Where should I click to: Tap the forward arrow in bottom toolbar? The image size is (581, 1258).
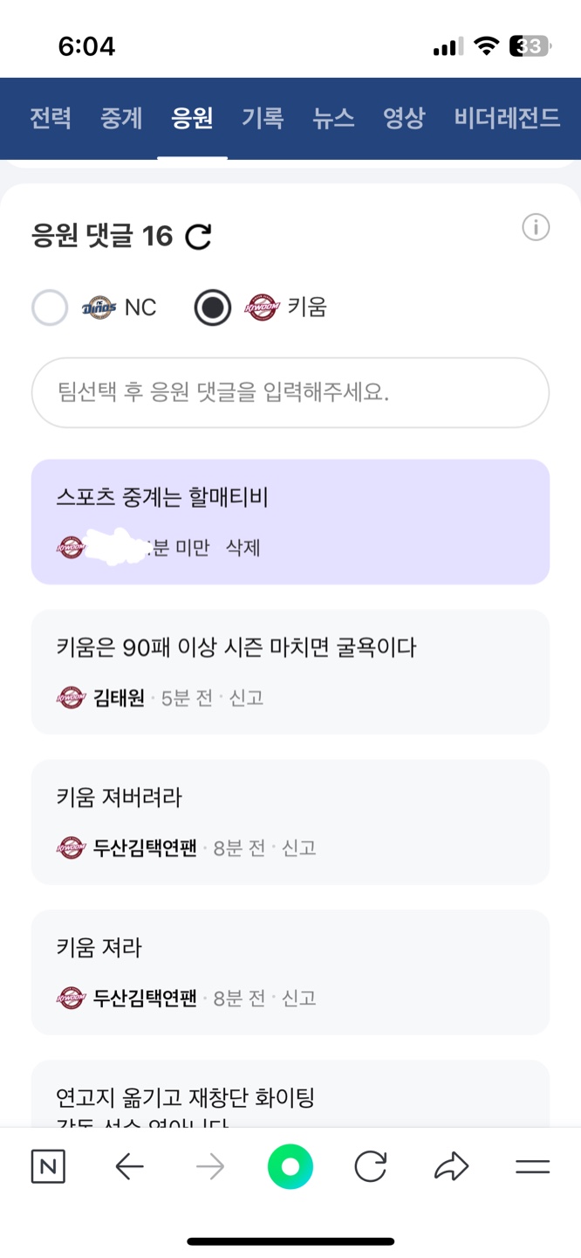(210, 1167)
